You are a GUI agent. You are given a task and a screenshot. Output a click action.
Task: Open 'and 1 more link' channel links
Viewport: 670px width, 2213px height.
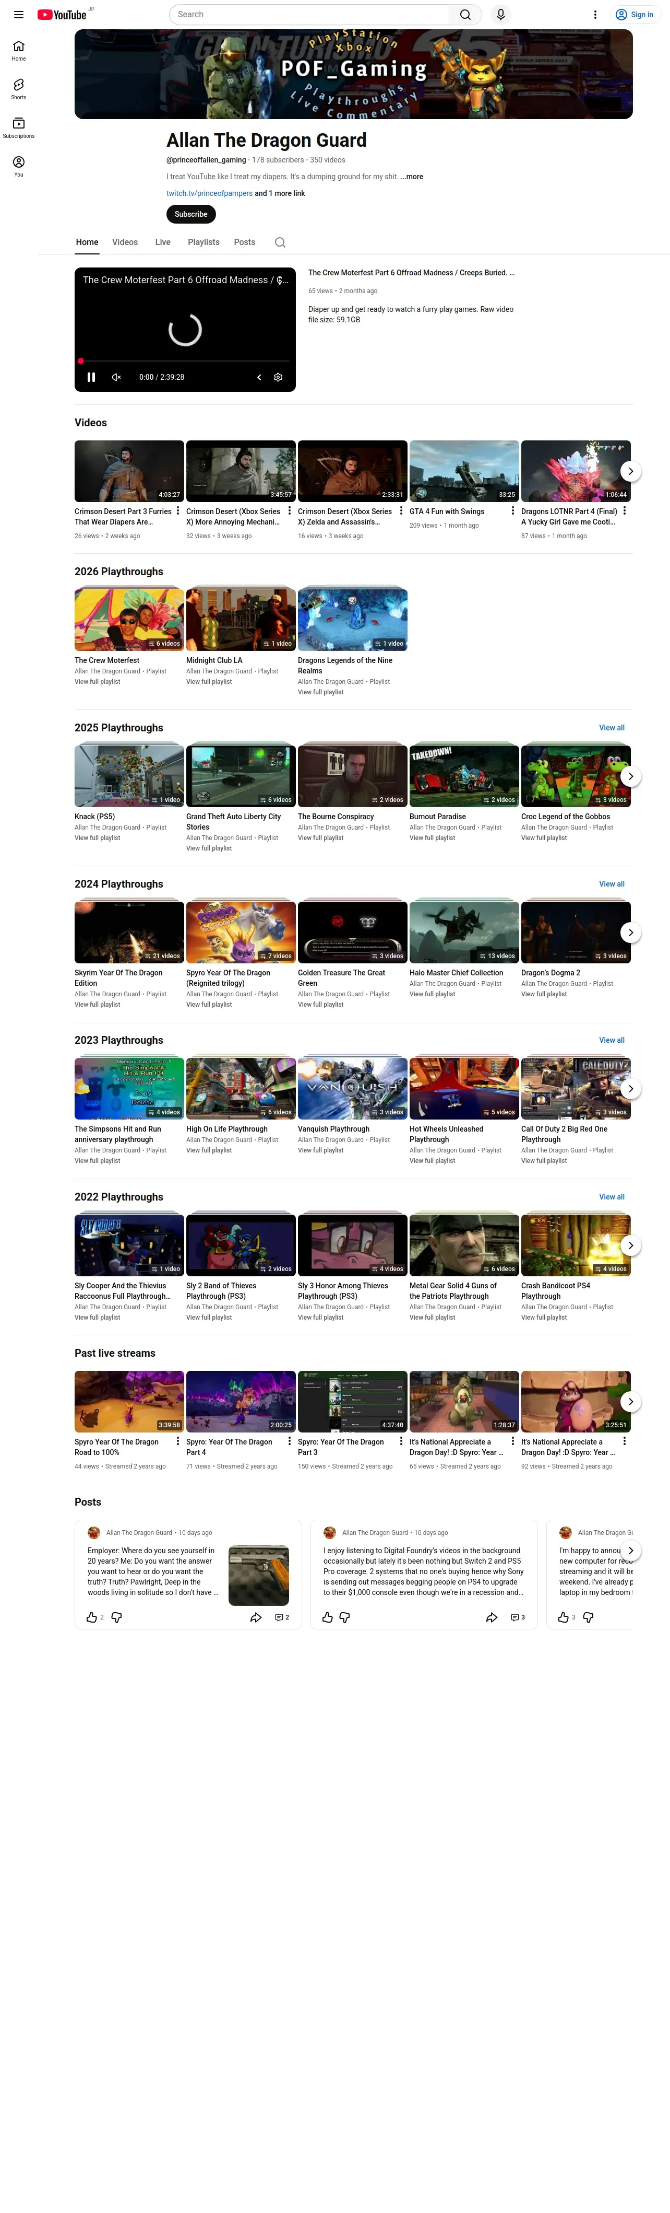click(280, 194)
